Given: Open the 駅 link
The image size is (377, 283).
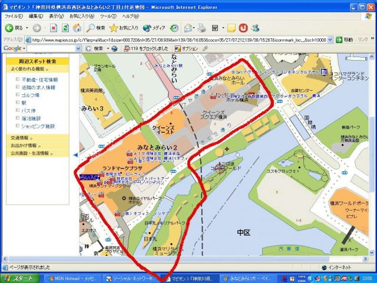Looking at the screenshot, I should click(24, 103).
